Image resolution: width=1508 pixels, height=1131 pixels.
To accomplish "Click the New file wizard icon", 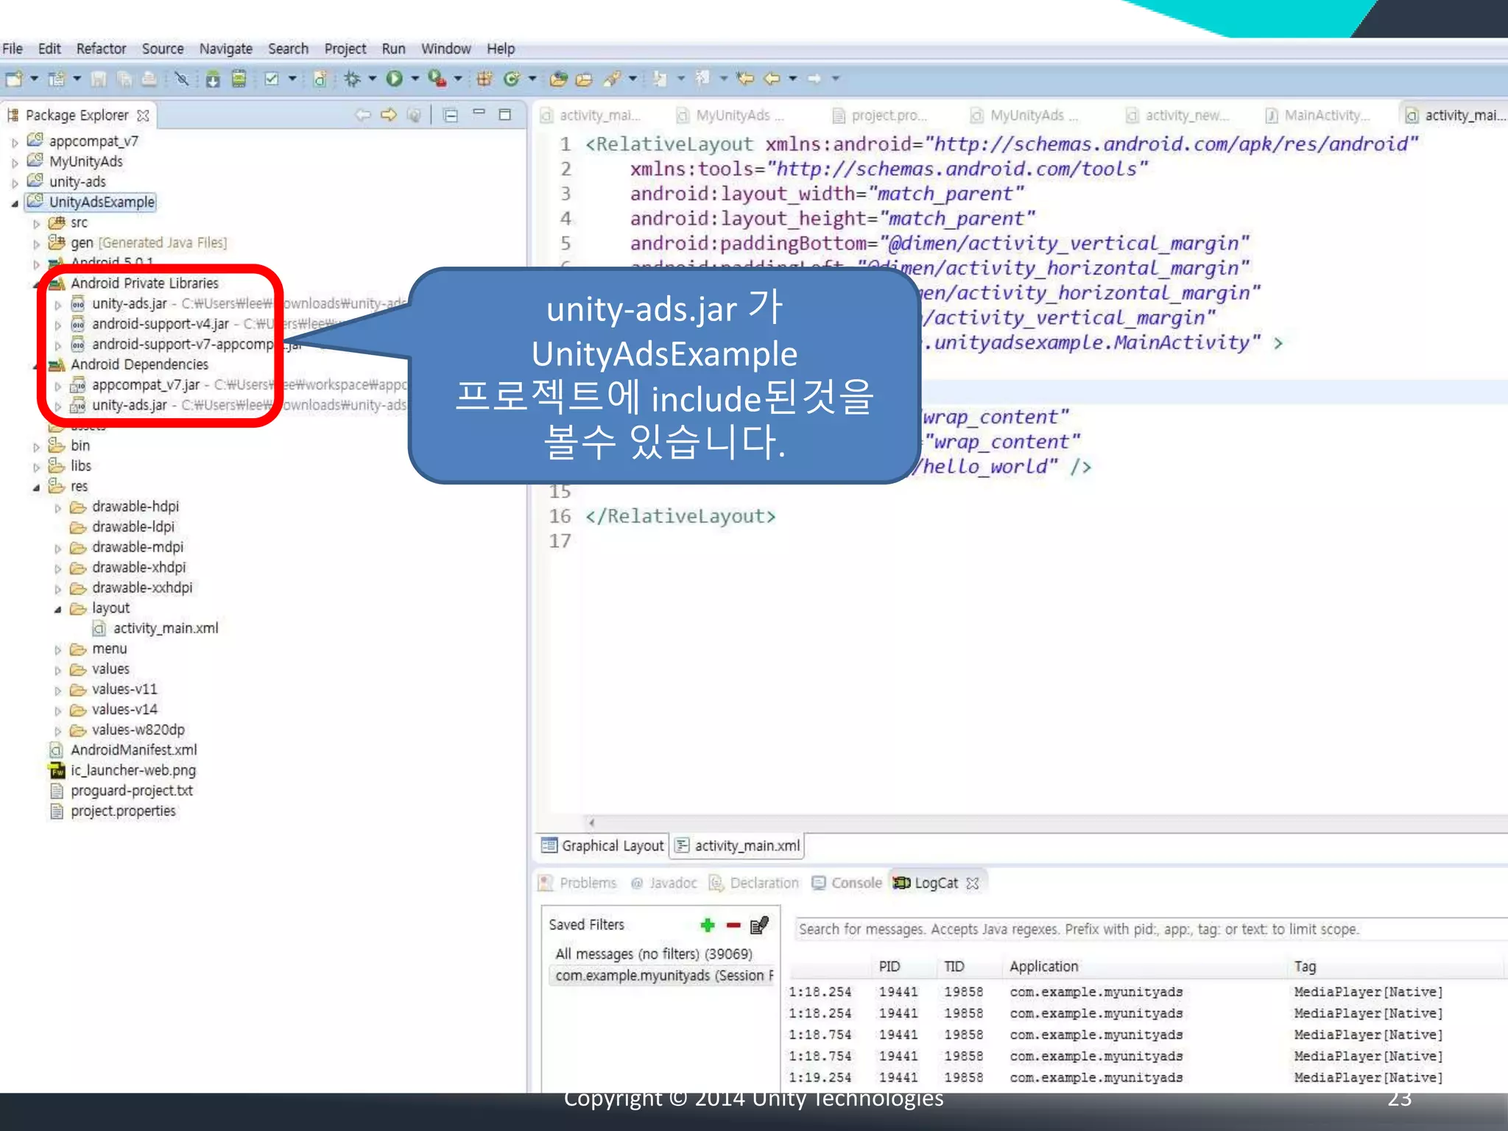I will click(14, 78).
